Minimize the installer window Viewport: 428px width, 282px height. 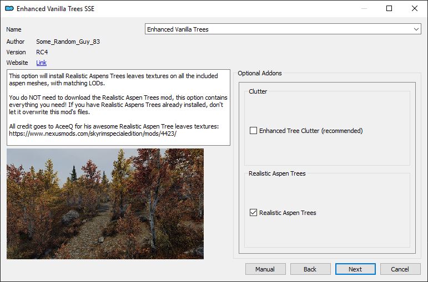click(x=364, y=8)
